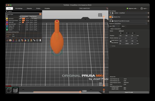This screenshot has height=101, width=155.
Task: Open the Printables tab
Action: [x=47, y=8]
